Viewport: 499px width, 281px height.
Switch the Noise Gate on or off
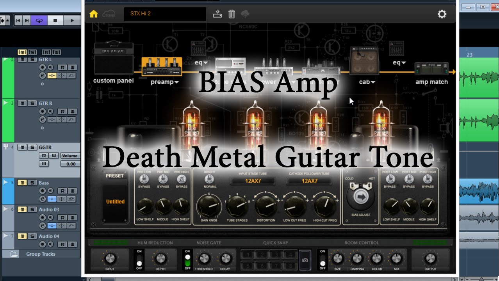point(187,260)
